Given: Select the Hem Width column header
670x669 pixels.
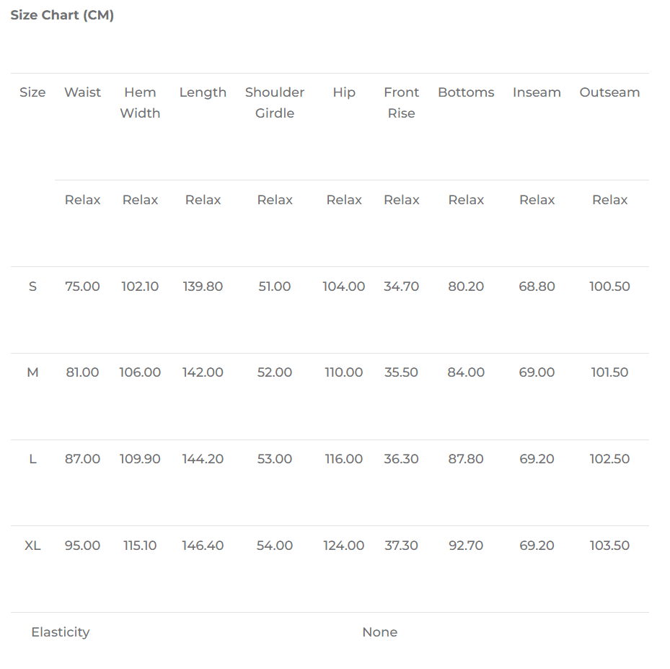Looking at the screenshot, I should pos(140,102).
